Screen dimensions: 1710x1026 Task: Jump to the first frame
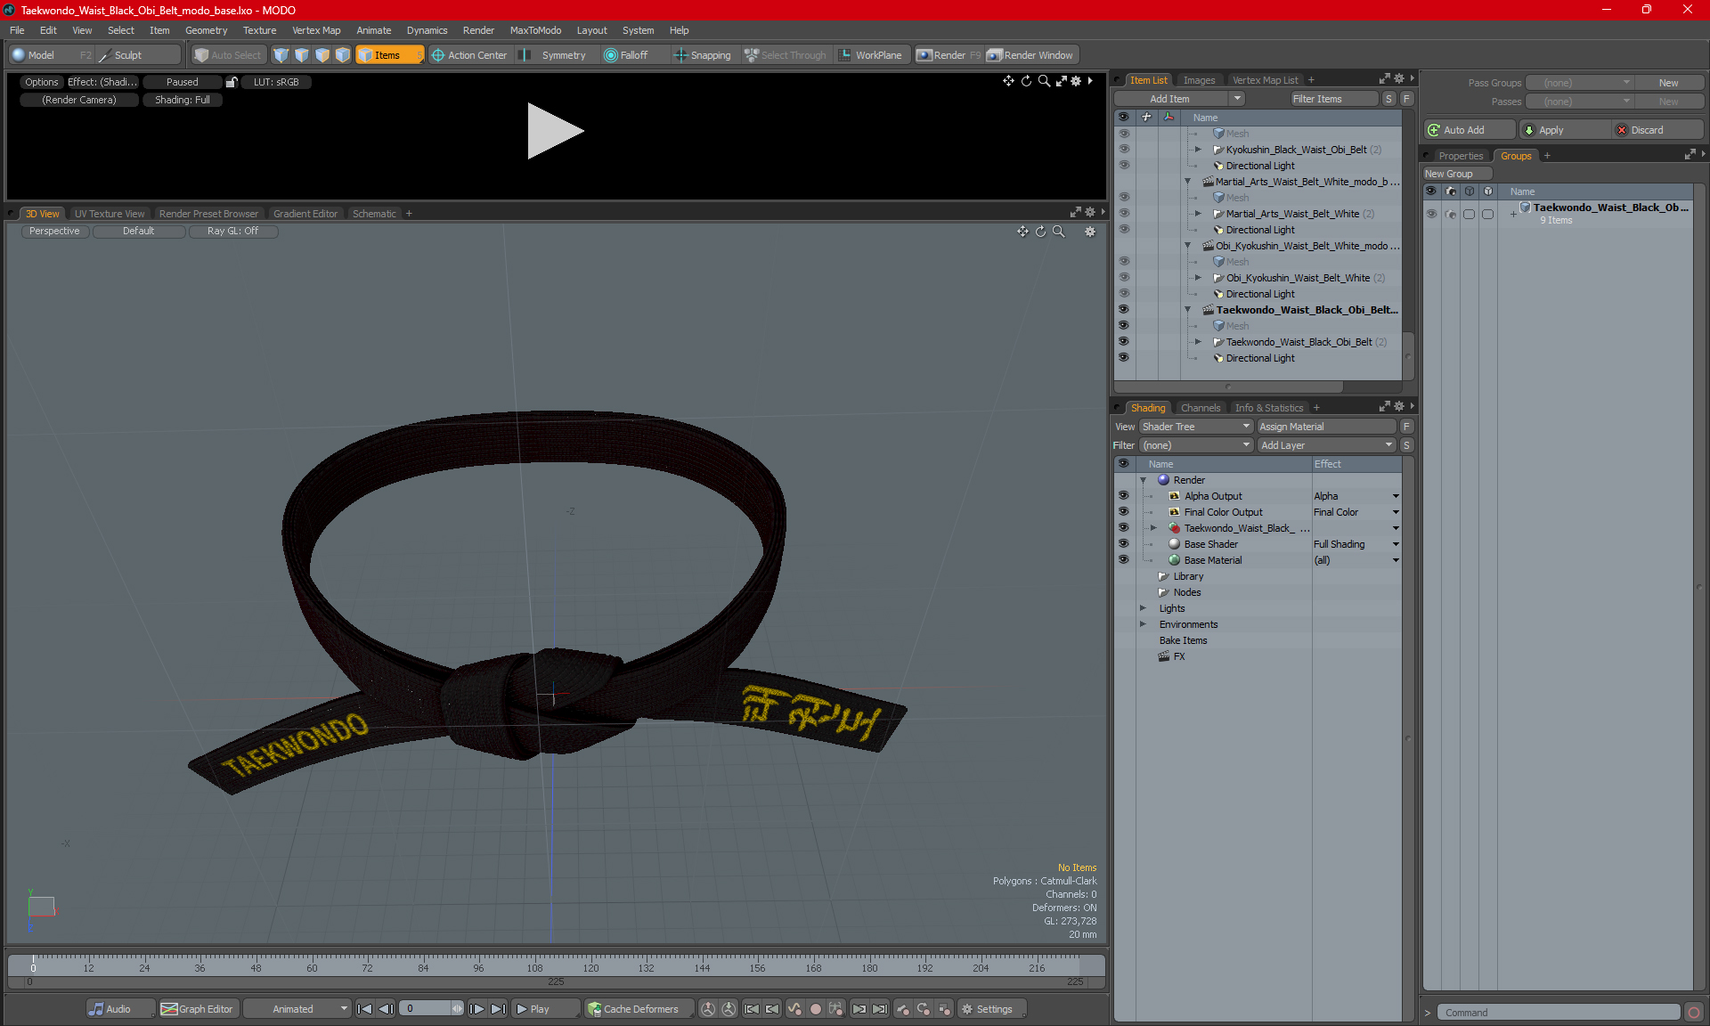(365, 1009)
